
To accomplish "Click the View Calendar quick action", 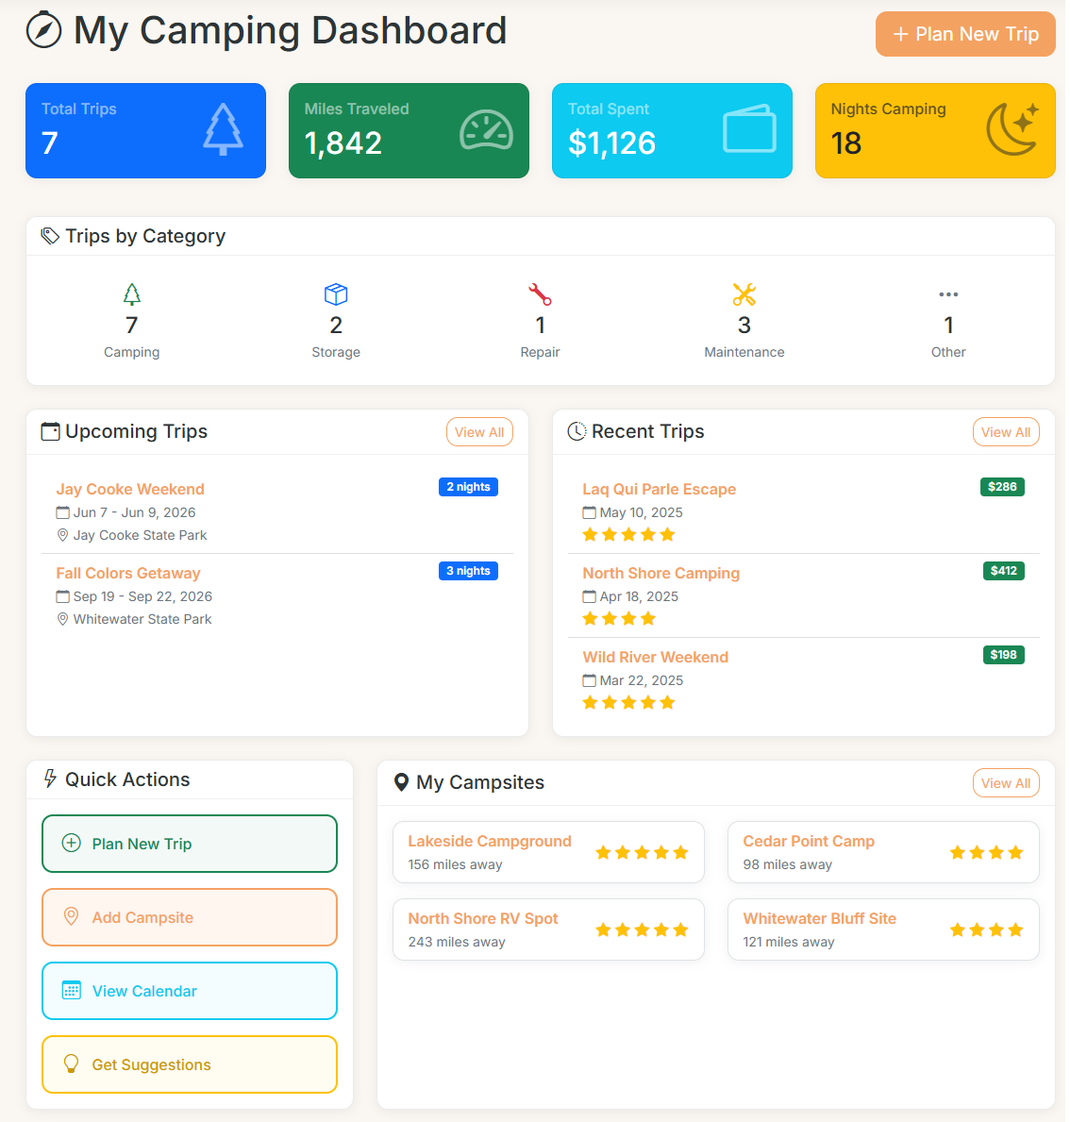I will [189, 991].
